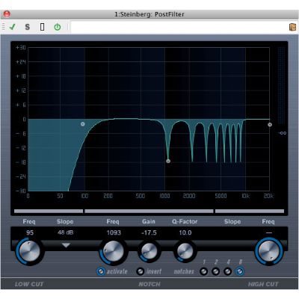Screen dimensions: 299x299
Task: Click the slope value 48 dB
Action: (x=66, y=232)
